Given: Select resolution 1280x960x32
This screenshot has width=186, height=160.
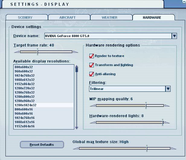Looking at the screenshot, I should point(44,101).
